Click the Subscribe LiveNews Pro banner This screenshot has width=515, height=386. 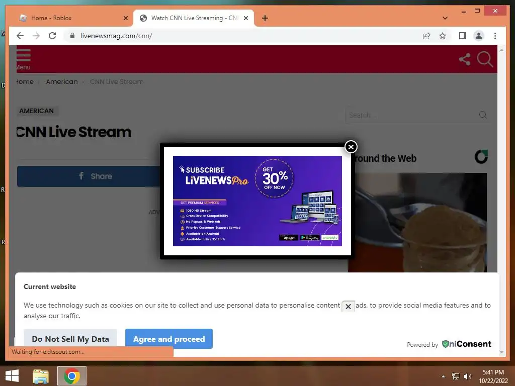[257, 201]
